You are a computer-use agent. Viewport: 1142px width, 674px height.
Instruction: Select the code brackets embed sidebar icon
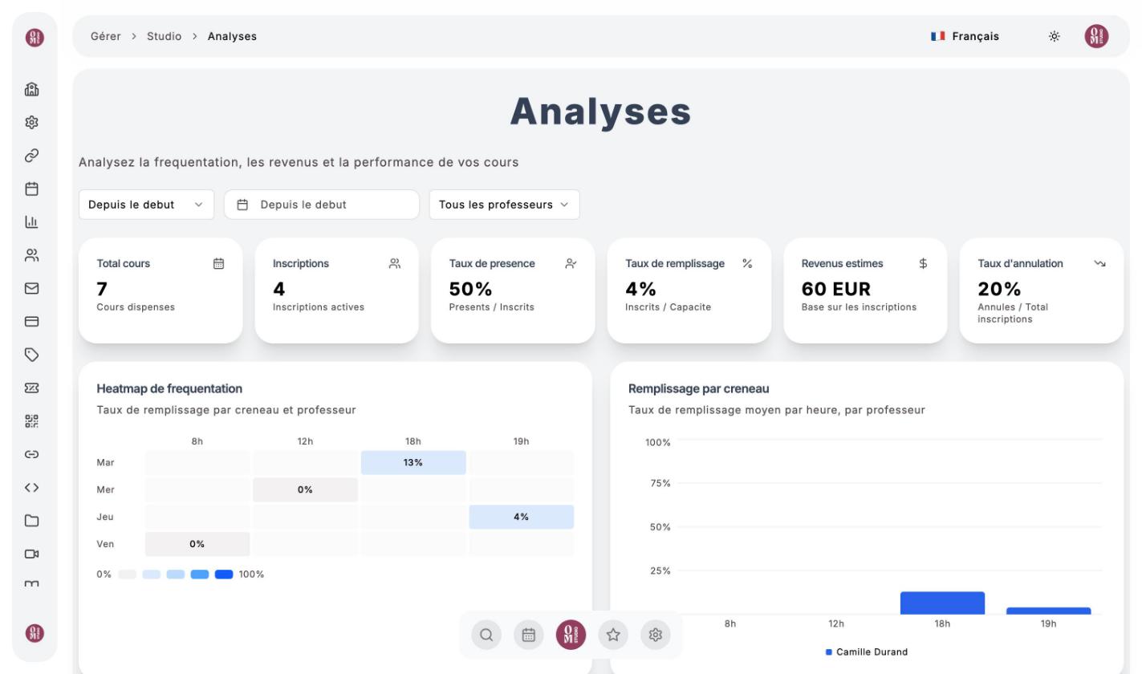point(31,487)
